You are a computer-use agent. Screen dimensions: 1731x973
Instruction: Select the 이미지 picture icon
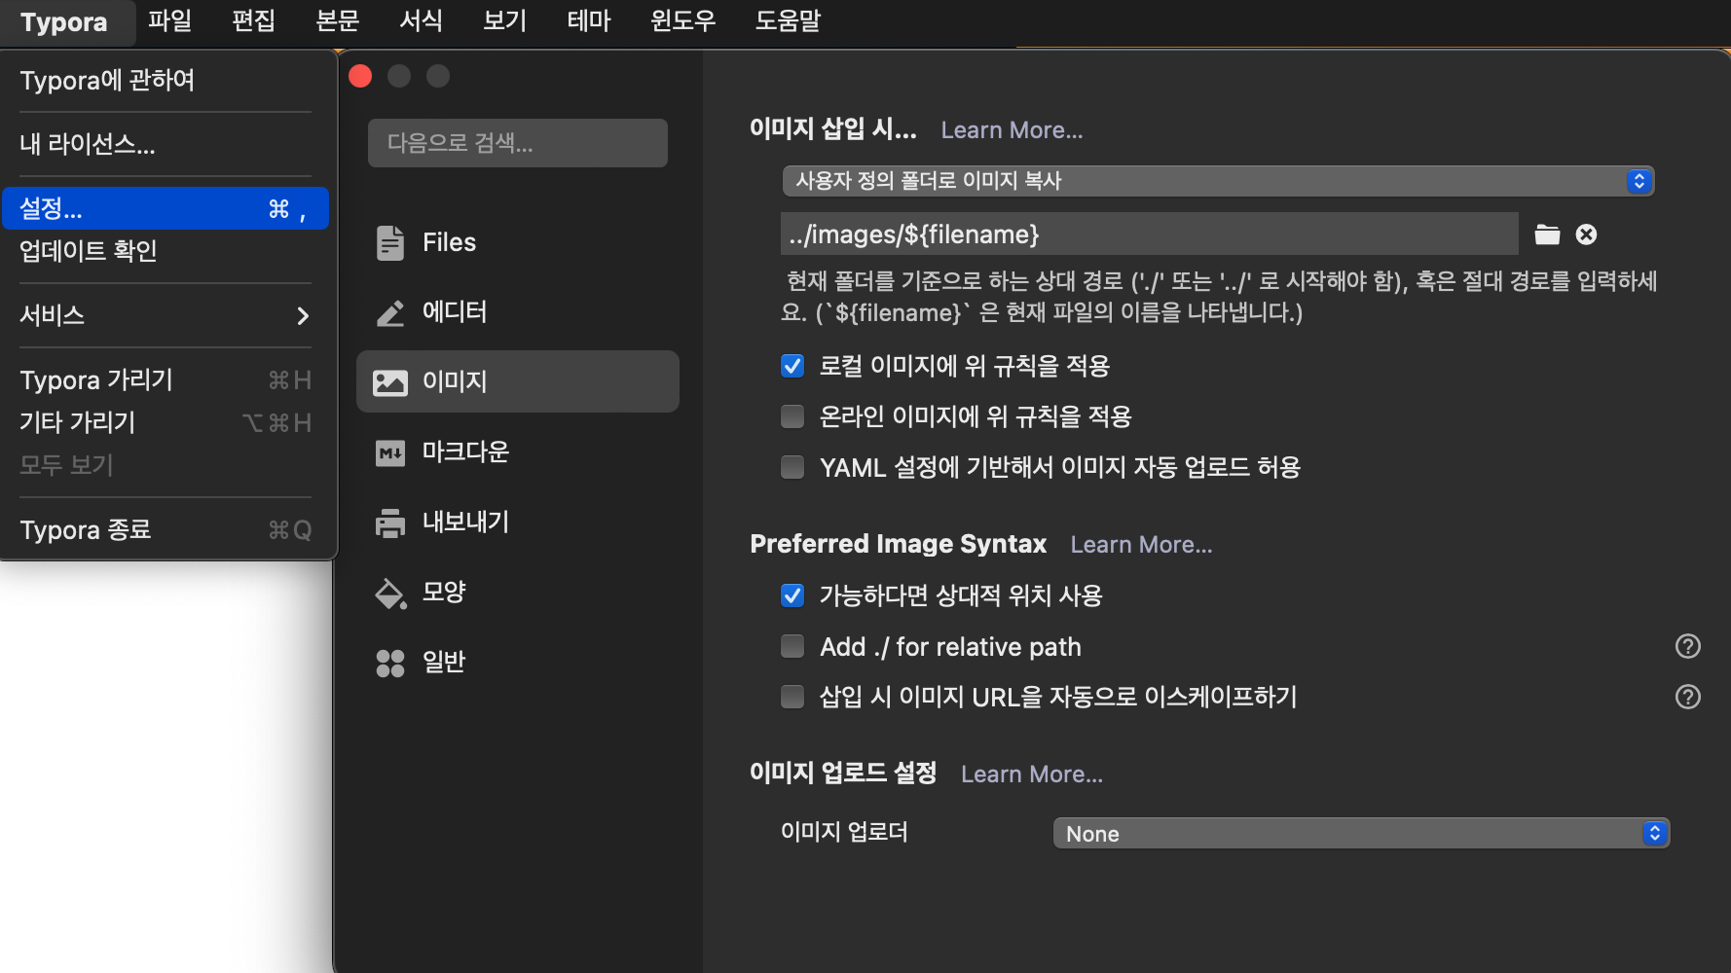(390, 382)
